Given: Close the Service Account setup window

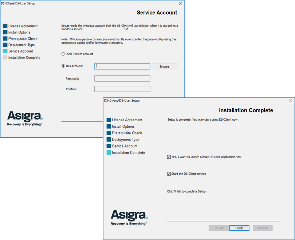Looking at the screenshot, I should (x=181, y=3).
